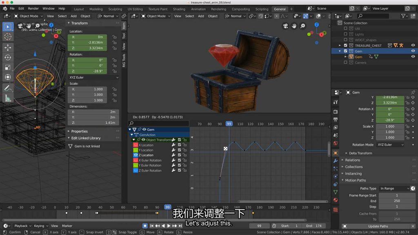This screenshot has width=418, height=235.
Task: Select the Select Box tool
Action: 8,27
